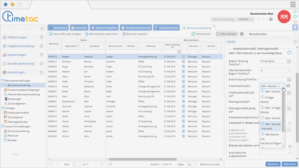Open help for Einstellungen
This screenshot has width=299, height=168.
[41, 72]
